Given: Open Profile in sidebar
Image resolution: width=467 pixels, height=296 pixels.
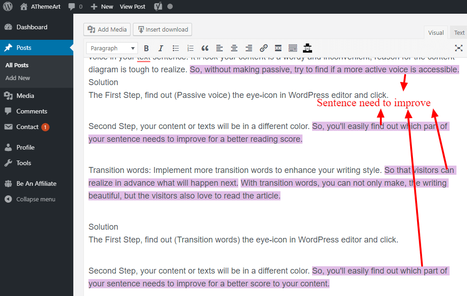Looking at the screenshot, I should (25, 147).
